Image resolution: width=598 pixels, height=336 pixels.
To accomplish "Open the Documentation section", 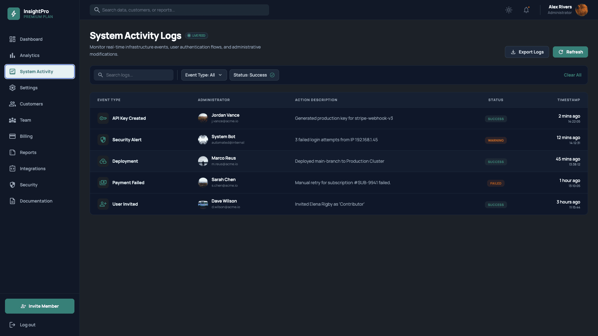I will 36,201.
